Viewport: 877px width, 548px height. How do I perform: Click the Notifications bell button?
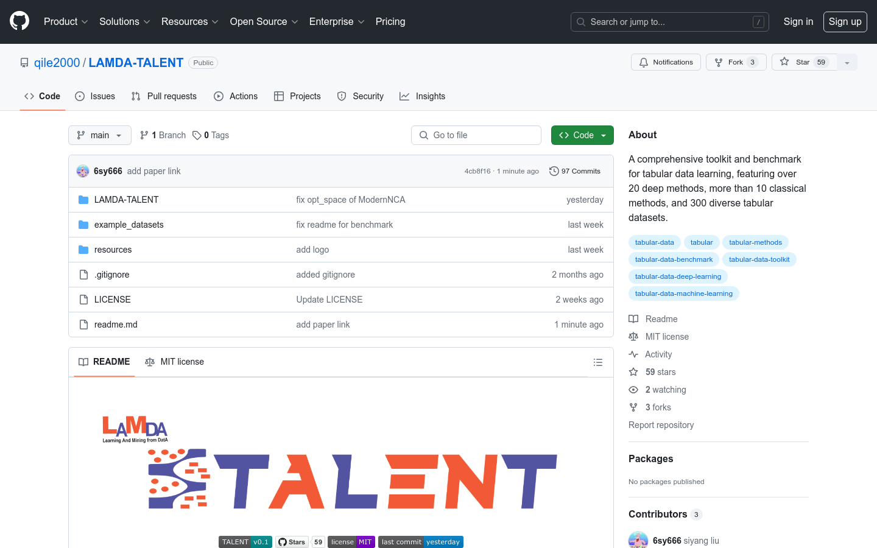[x=666, y=62]
